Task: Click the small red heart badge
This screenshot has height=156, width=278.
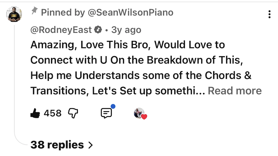Action: pos(144,117)
